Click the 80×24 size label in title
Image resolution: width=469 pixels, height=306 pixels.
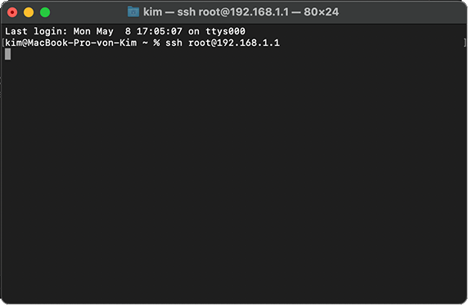click(321, 12)
